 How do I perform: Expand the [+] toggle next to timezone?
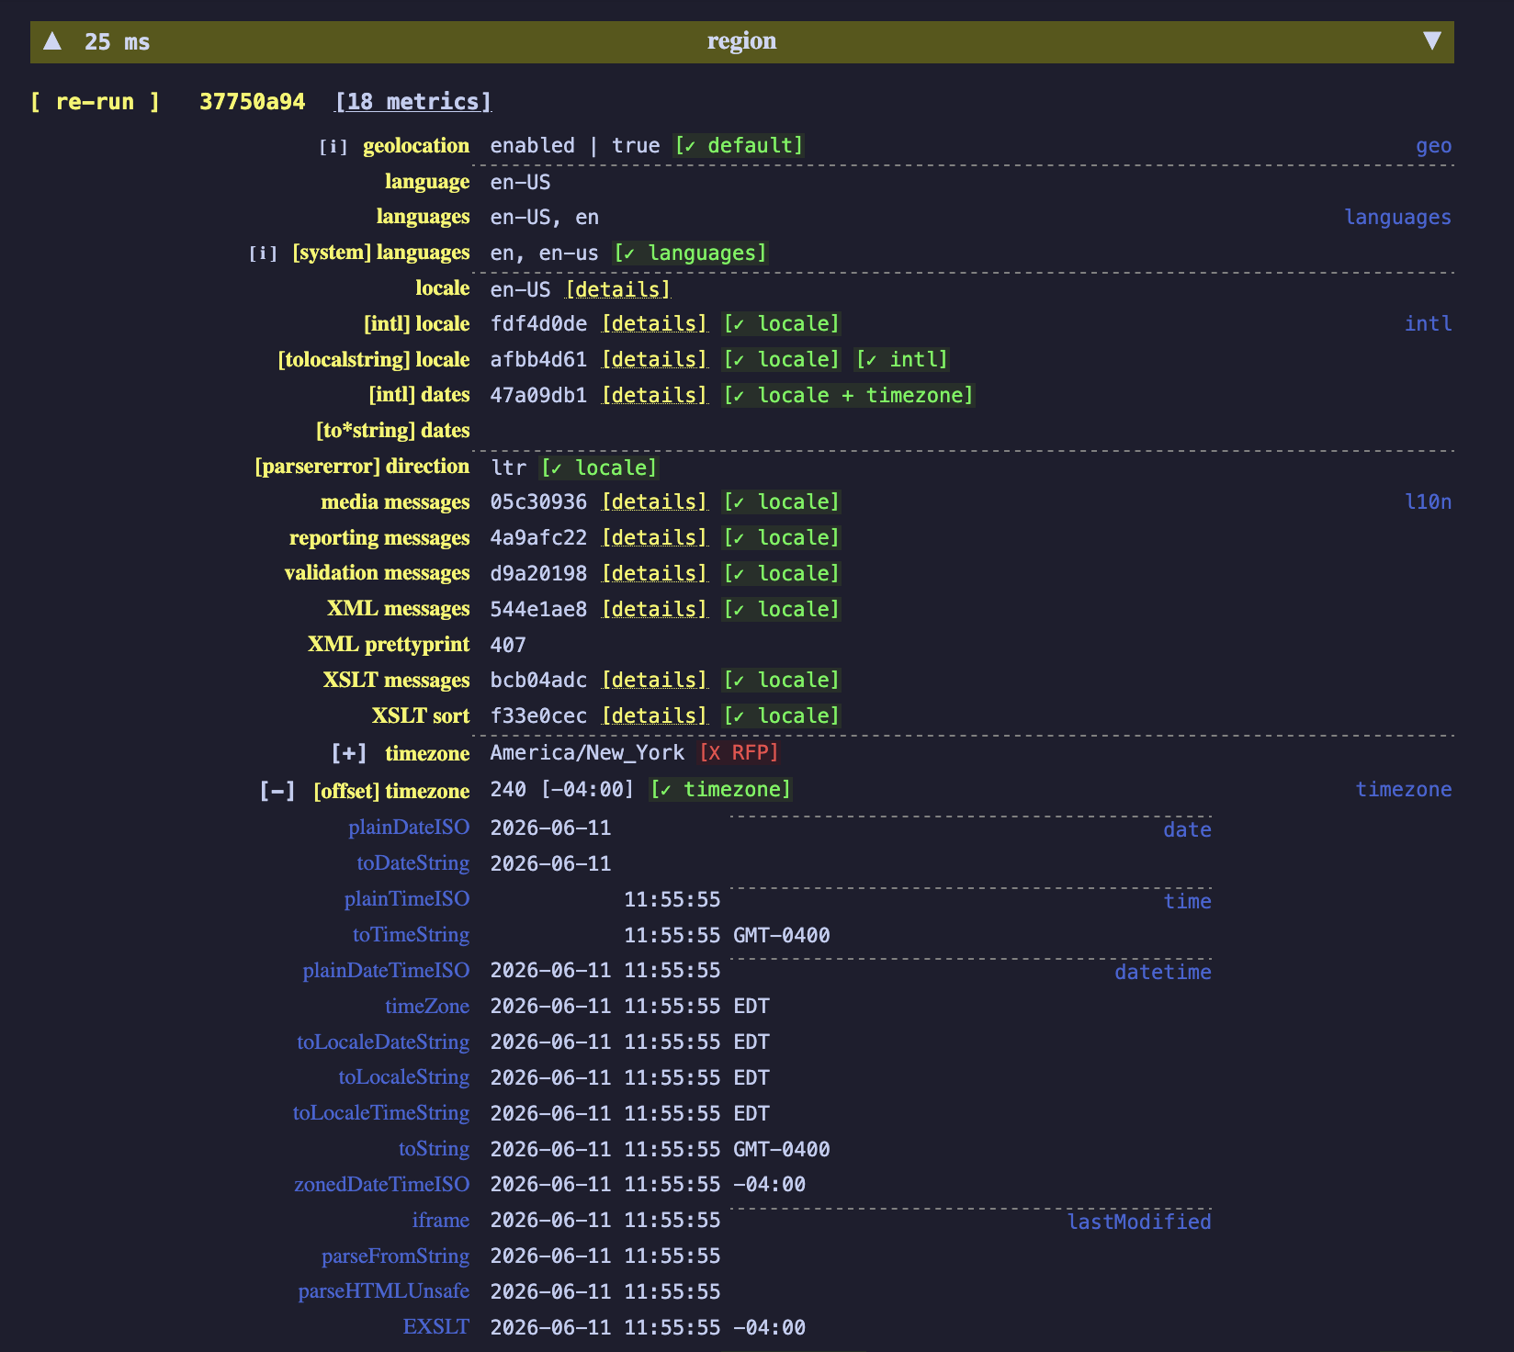pos(349,754)
